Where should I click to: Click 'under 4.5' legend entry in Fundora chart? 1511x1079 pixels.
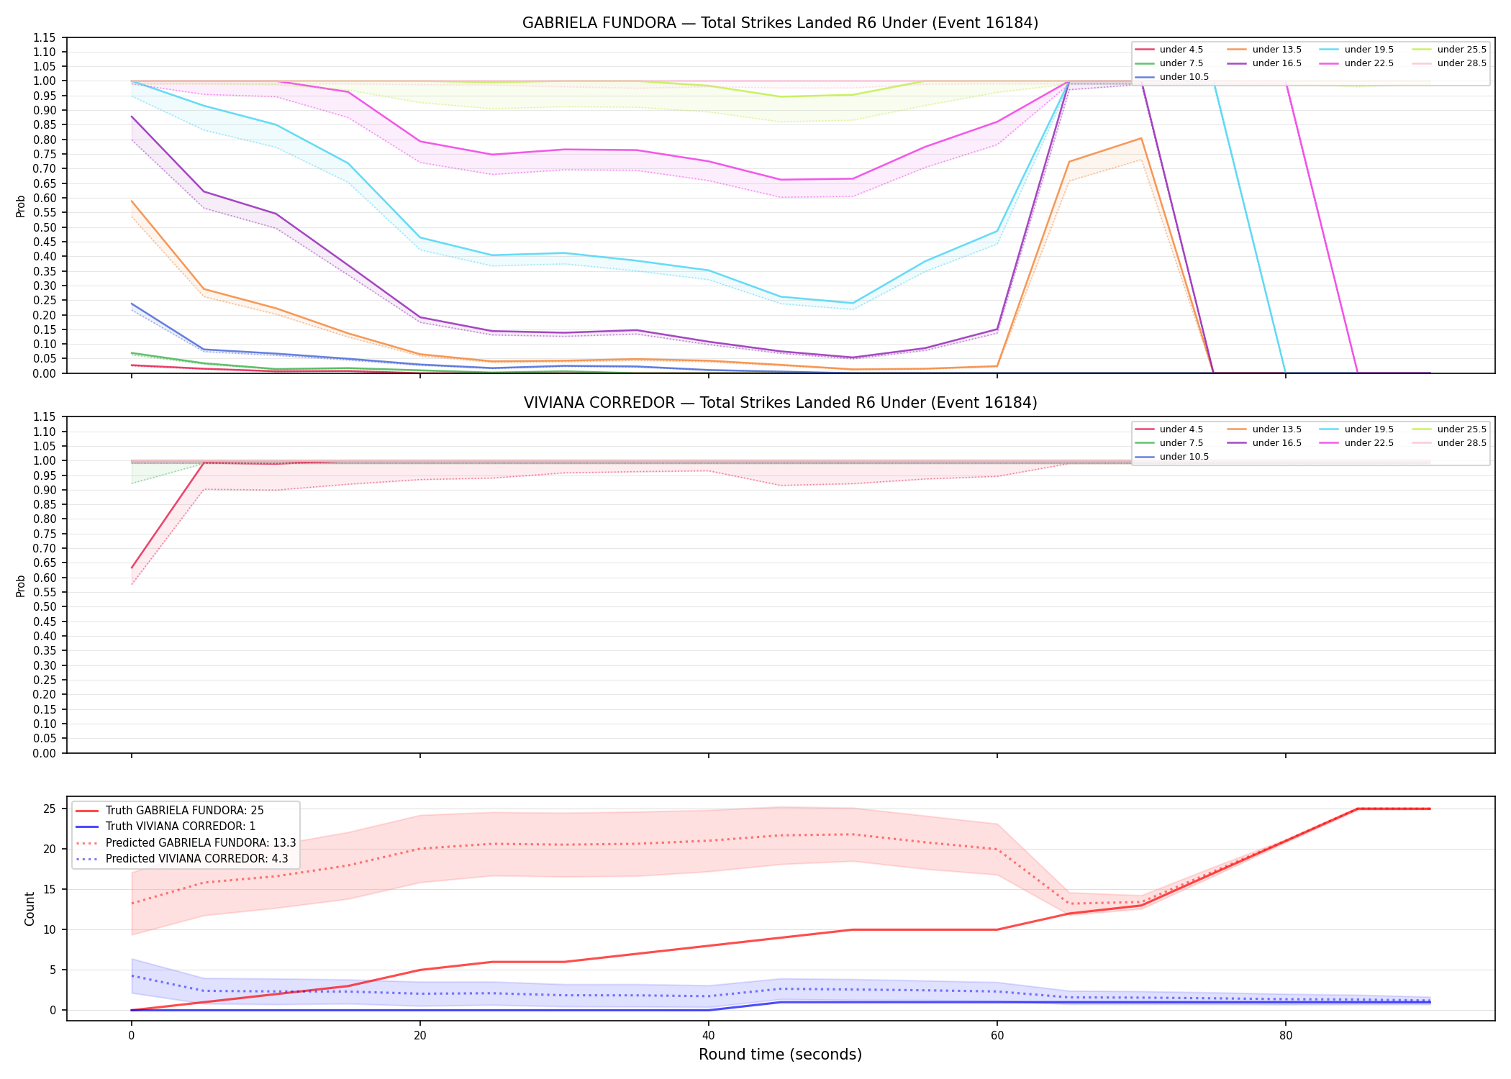click(x=1169, y=50)
